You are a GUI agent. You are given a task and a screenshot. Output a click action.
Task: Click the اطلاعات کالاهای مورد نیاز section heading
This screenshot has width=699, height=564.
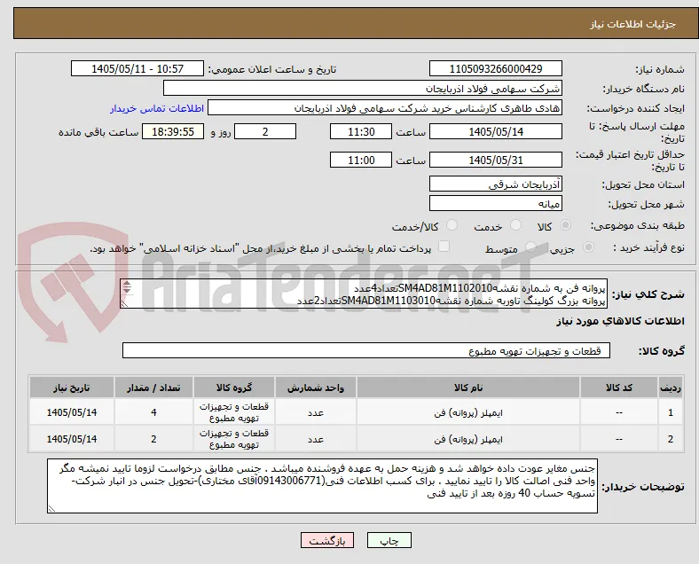pyautogui.click(x=620, y=321)
